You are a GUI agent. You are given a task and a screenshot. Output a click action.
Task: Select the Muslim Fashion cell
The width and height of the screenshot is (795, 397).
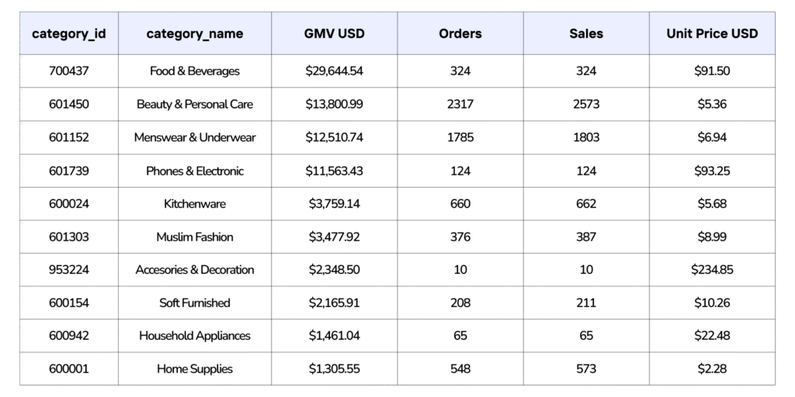[x=195, y=236]
